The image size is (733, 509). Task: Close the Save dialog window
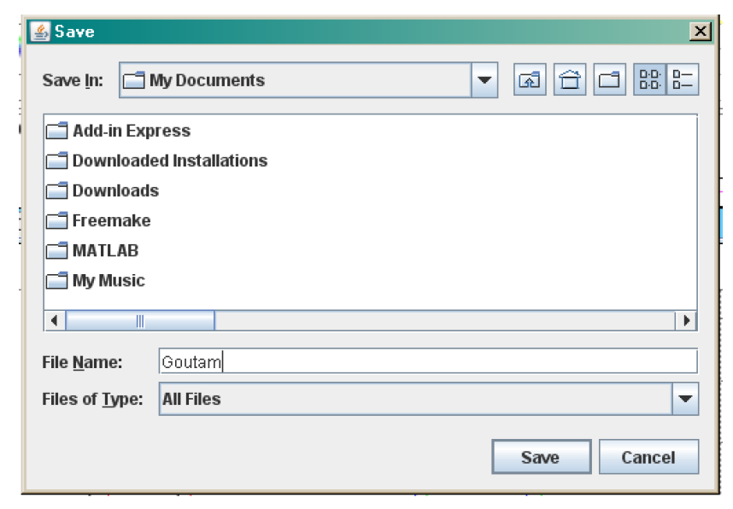click(x=701, y=32)
